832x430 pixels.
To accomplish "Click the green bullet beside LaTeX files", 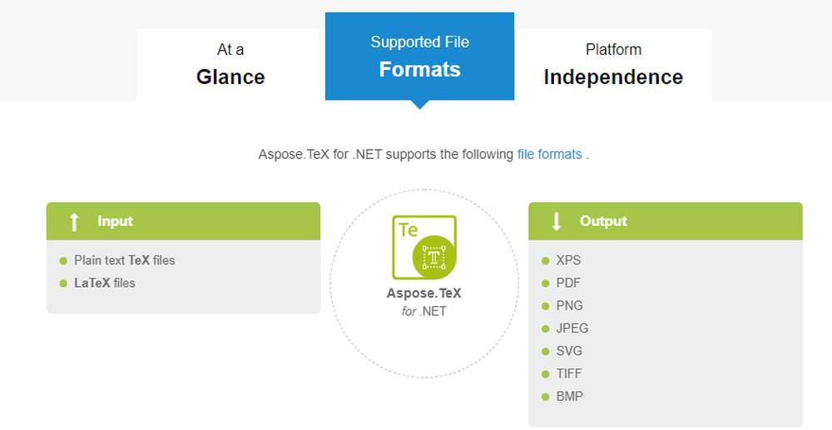I will tap(63, 284).
